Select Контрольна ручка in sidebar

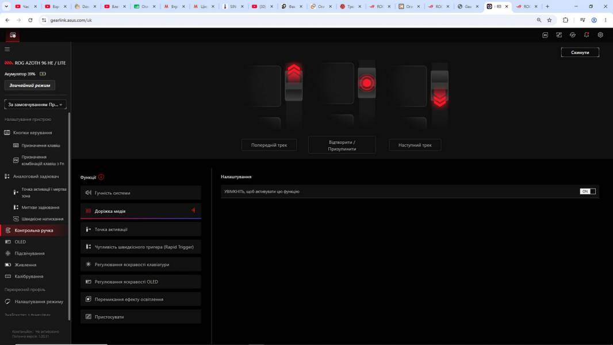(x=34, y=231)
